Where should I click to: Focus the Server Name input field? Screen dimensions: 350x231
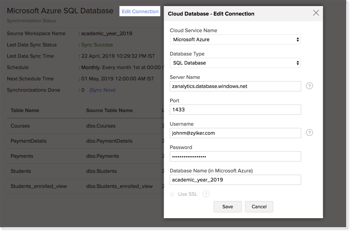tap(235, 86)
